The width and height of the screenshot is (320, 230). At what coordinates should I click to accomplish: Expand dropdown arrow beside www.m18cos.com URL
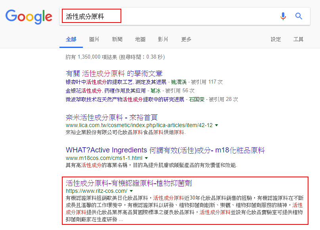[146, 158]
